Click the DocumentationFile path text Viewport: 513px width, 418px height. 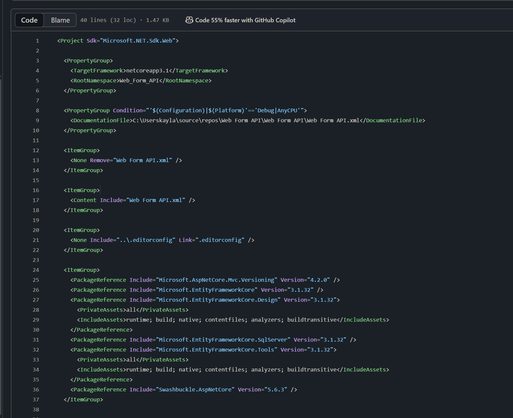pyautogui.click(x=246, y=120)
